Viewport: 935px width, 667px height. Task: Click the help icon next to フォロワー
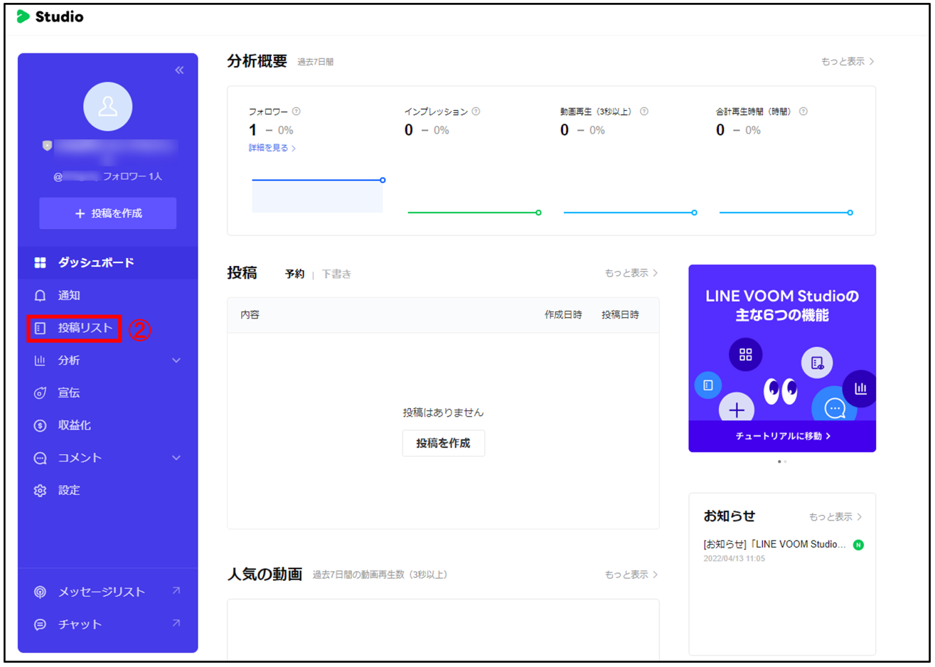tap(296, 112)
